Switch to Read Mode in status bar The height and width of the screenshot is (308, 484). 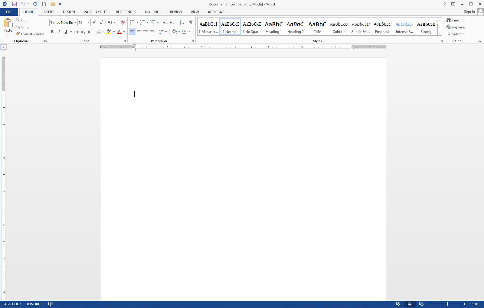(x=398, y=304)
